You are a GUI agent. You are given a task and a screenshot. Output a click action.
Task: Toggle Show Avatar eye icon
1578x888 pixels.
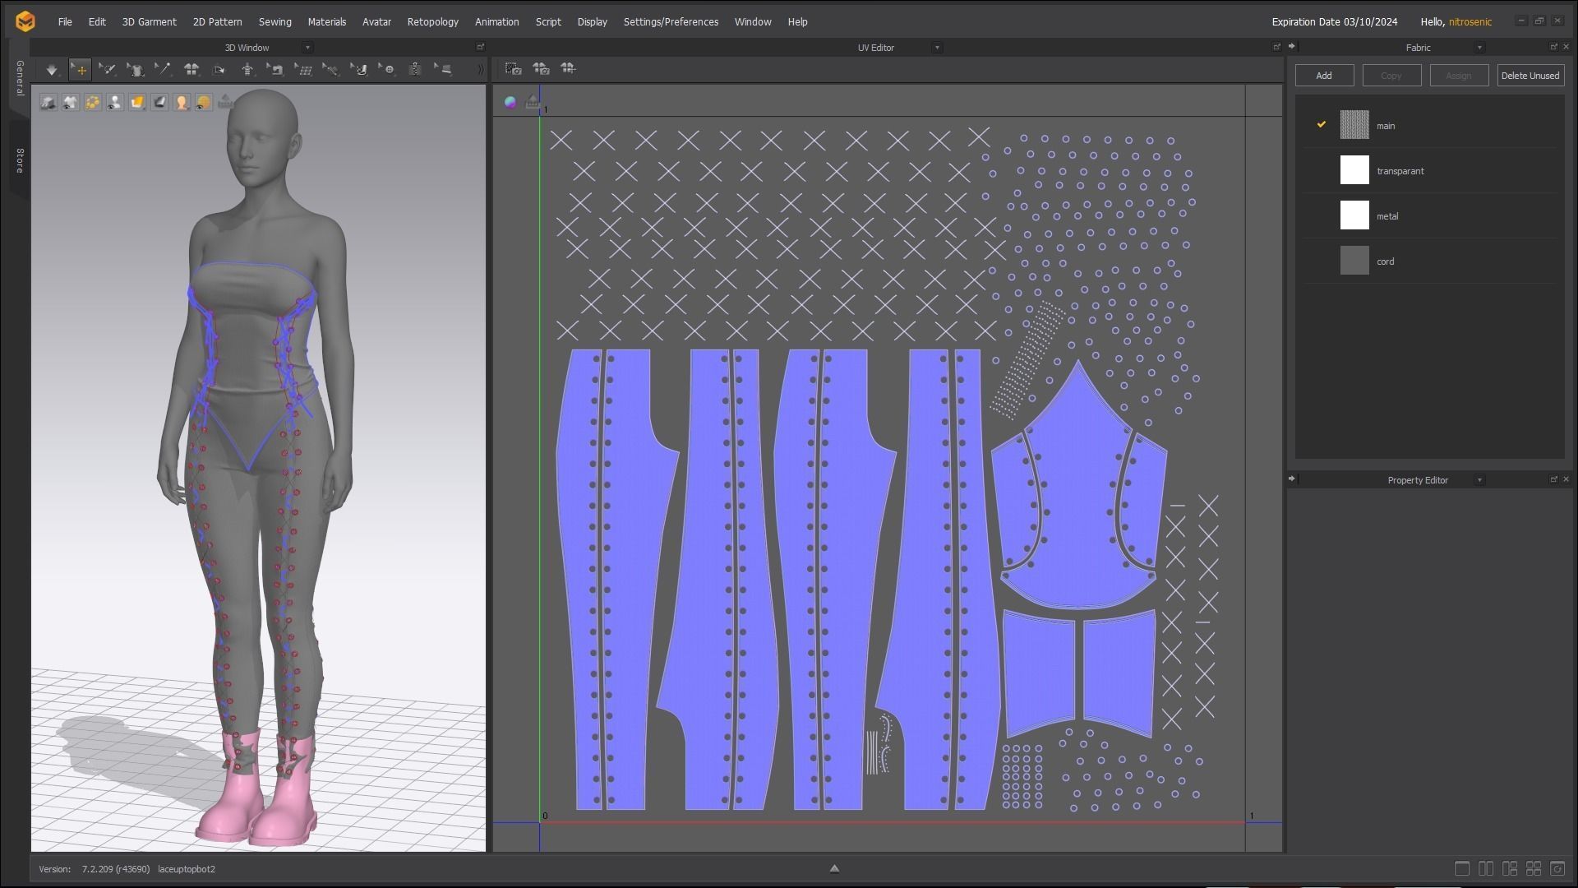point(115,102)
